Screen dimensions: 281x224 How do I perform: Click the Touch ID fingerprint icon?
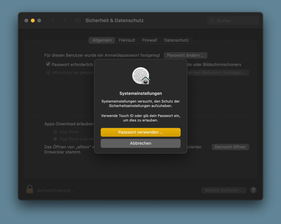coord(141,76)
